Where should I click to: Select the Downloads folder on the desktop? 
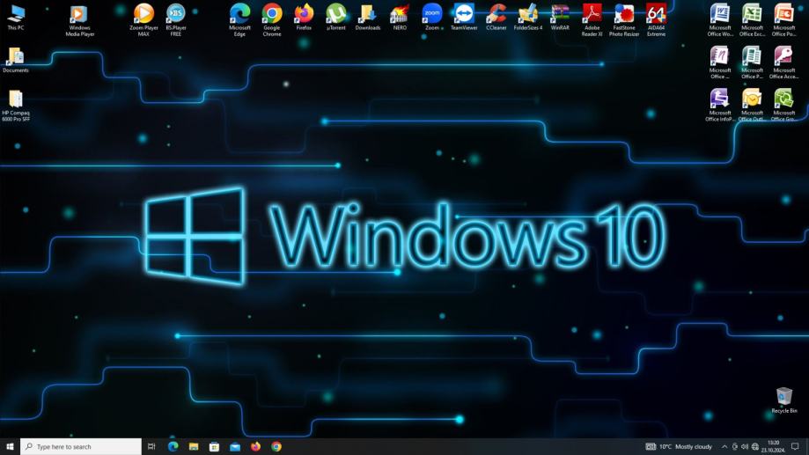coord(368,18)
